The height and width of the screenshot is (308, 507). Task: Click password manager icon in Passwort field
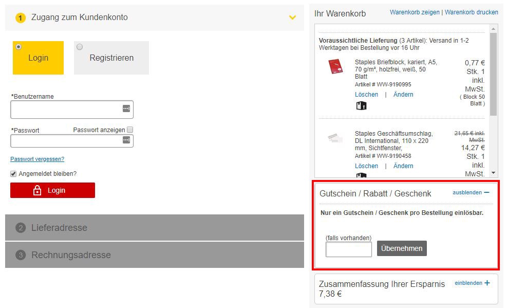pyautogui.click(x=126, y=140)
